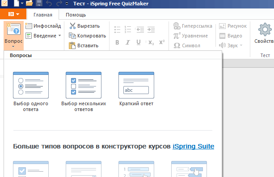Image resolution: width=274 pixels, height=177 pixels.
Task: Toggle underline formatting
Action: click(x=139, y=42)
